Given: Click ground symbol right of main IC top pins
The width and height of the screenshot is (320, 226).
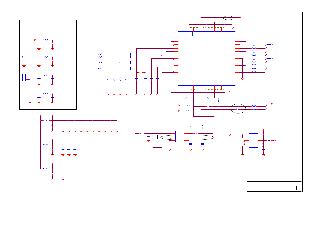Looking at the screenshot, I should pos(232,28).
